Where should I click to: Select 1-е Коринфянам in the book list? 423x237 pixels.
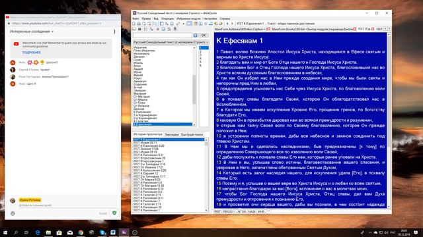coord(145,115)
